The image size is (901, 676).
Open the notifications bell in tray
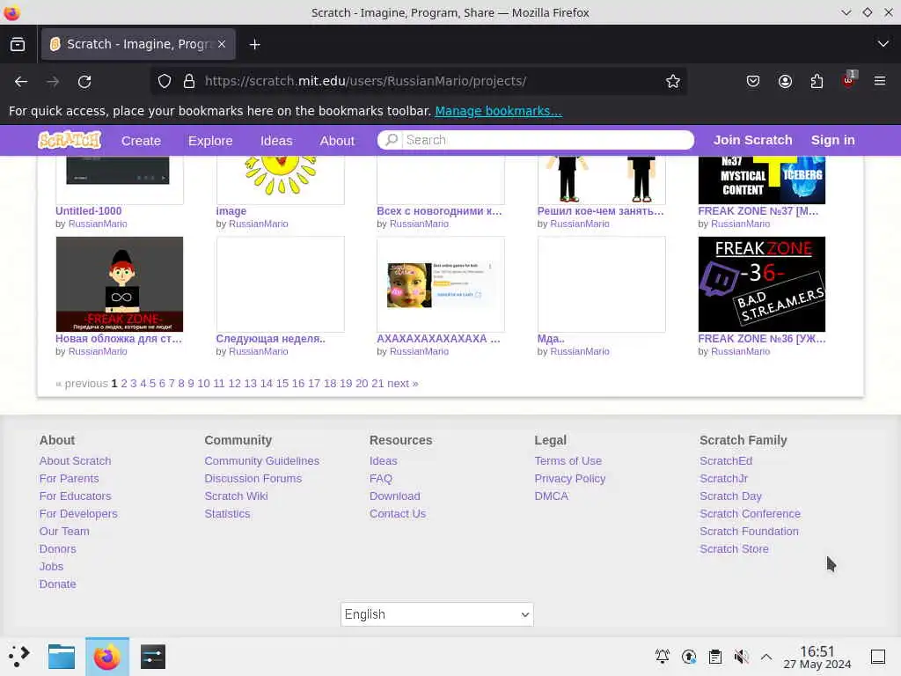coord(663,657)
